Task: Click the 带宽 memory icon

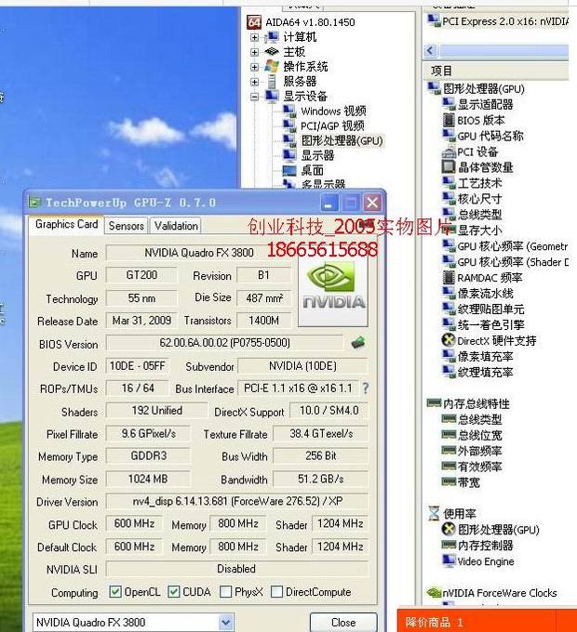Action: point(449,481)
